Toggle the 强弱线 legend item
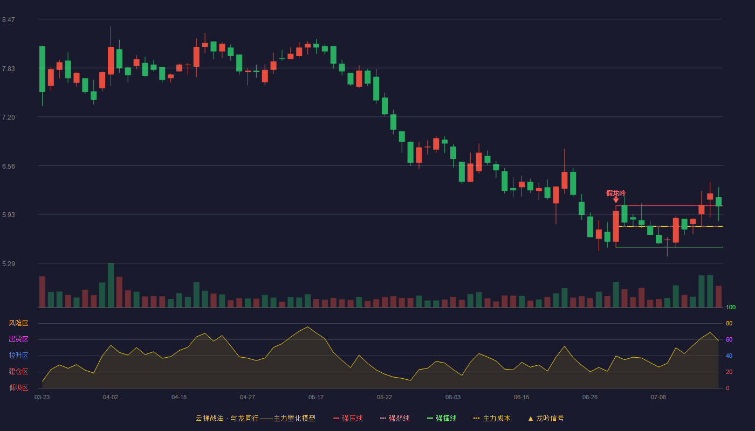 coord(395,418)
